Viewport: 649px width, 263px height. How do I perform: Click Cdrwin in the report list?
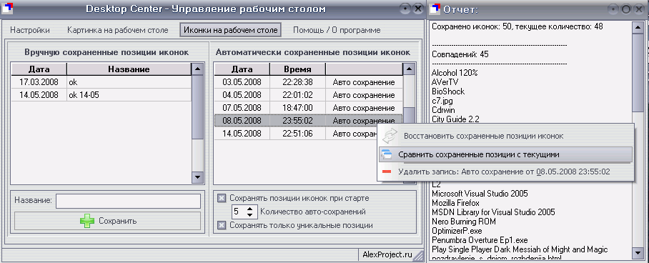click(x=444, y=110)
